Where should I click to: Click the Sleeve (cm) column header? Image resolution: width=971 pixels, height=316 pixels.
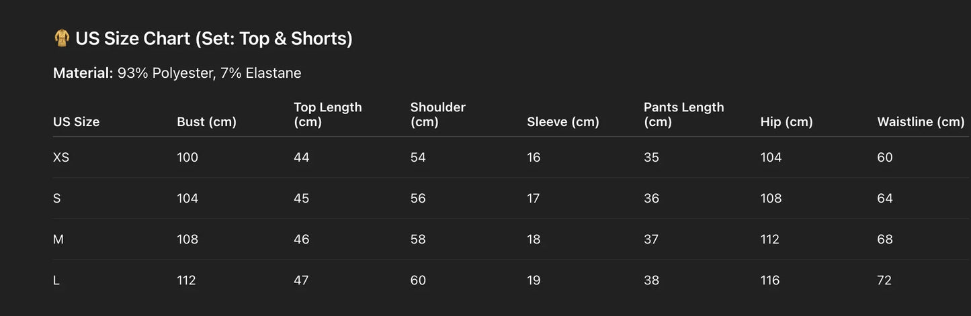(x=562, y=122)
